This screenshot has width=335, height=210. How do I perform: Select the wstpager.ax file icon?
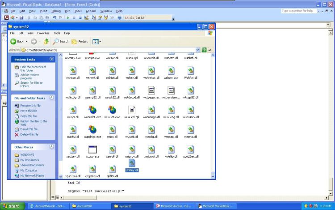151,90
